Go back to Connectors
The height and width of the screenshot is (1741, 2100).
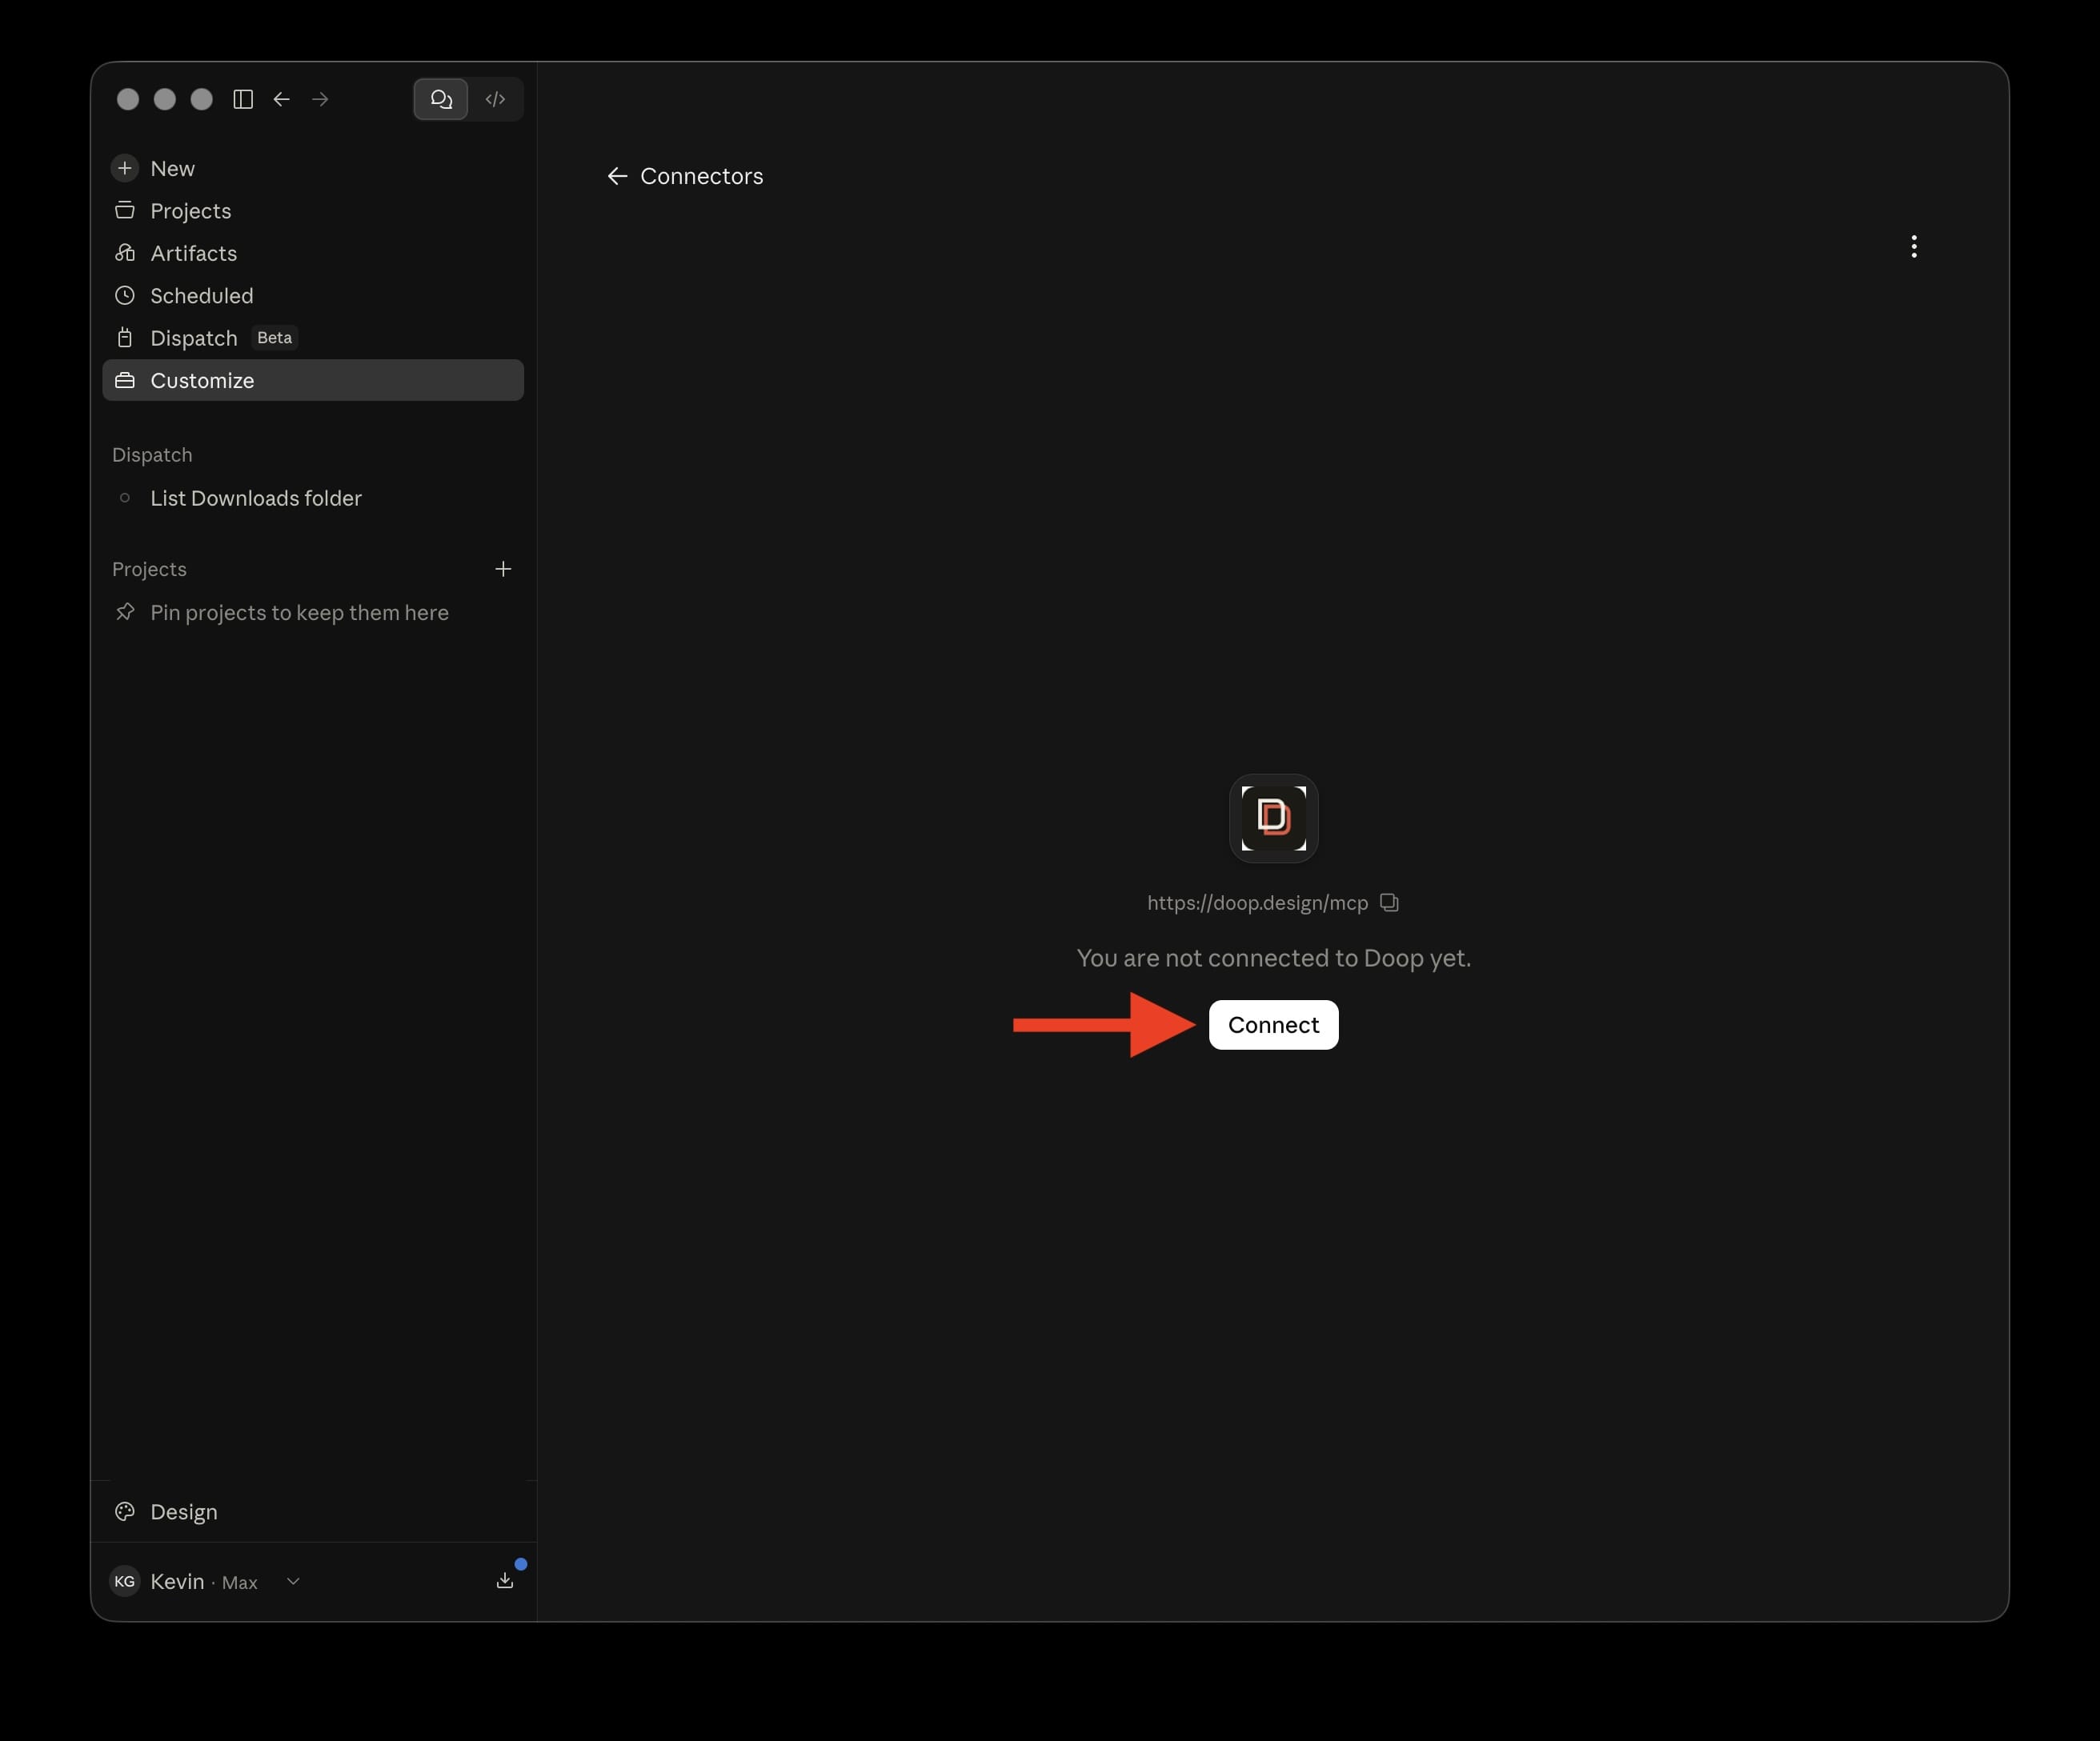point(685,176)
